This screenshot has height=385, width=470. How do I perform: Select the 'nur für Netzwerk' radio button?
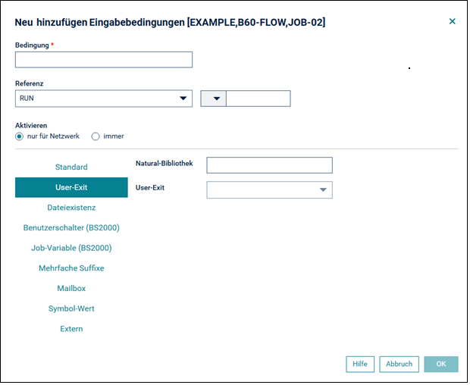click(19, 136)
